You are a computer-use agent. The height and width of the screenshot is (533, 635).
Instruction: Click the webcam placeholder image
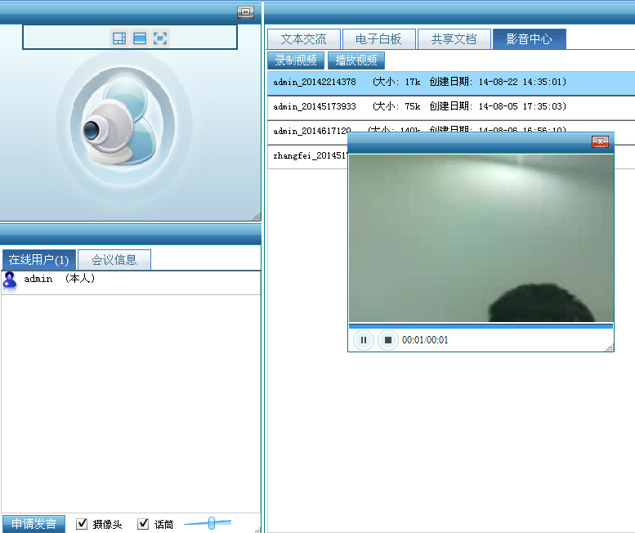123,125
